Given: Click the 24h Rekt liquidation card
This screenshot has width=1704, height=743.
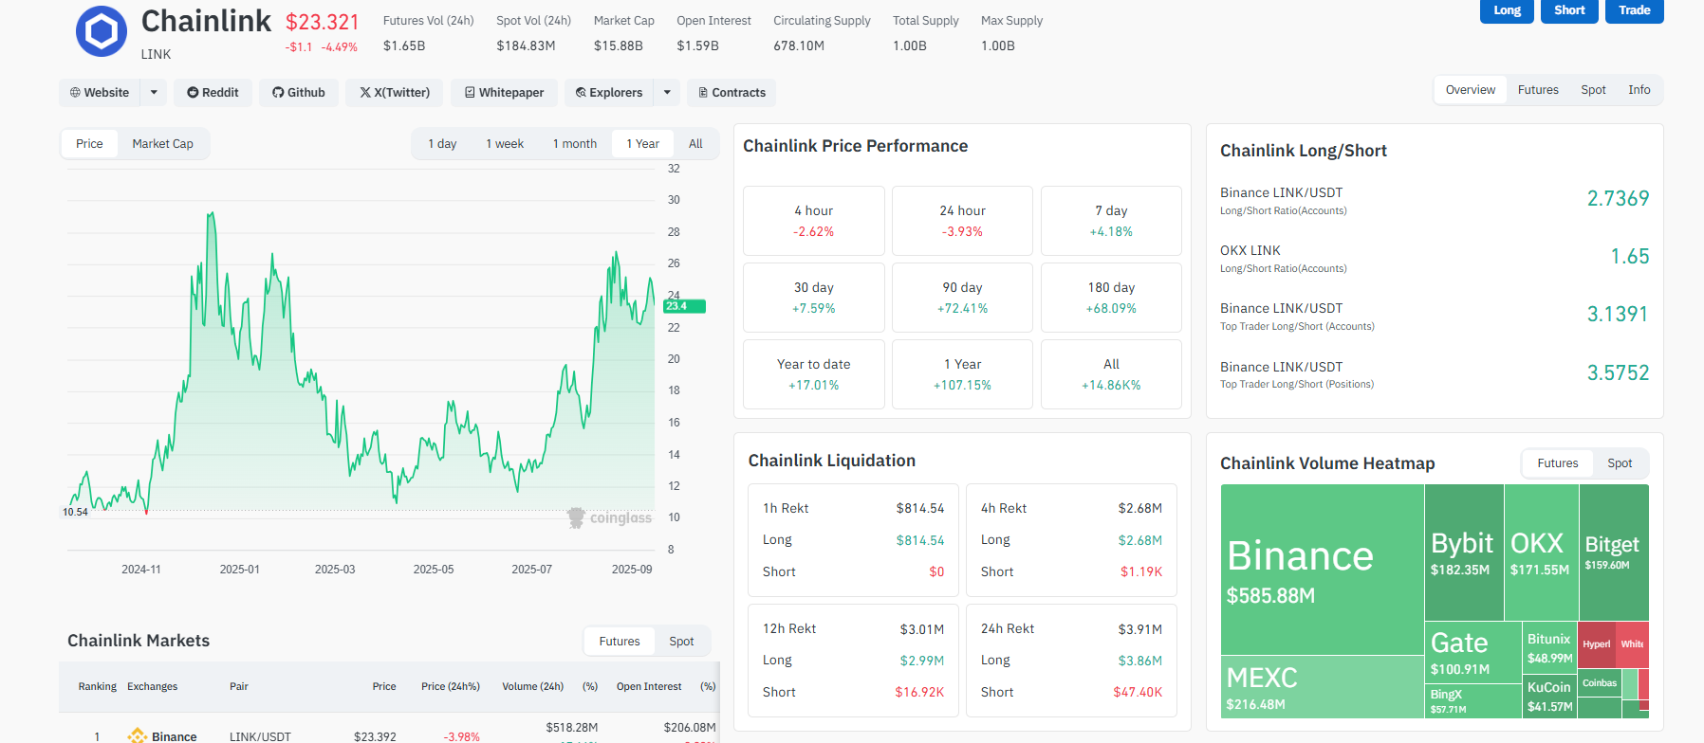Looking at the screenshot, I should (1071, 661).
